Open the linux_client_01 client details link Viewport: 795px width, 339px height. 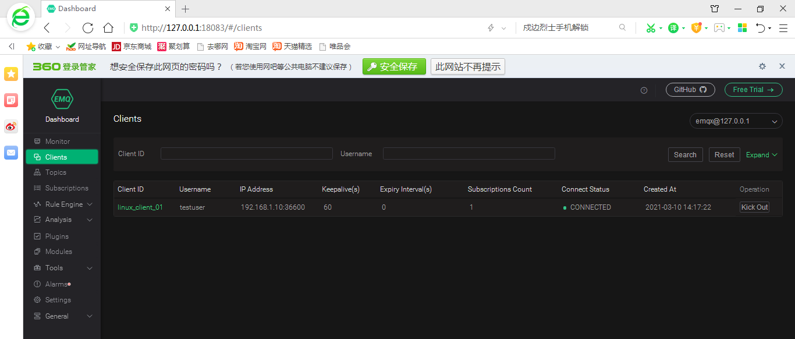tap(140, 207)
